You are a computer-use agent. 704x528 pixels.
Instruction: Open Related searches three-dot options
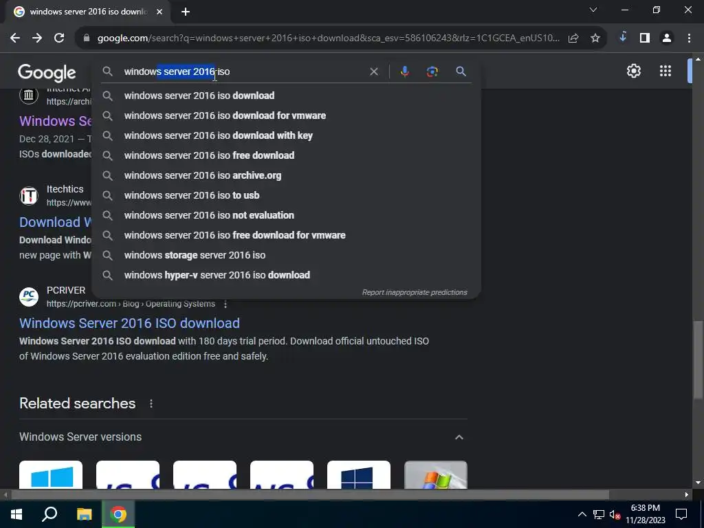click(151, 404)
